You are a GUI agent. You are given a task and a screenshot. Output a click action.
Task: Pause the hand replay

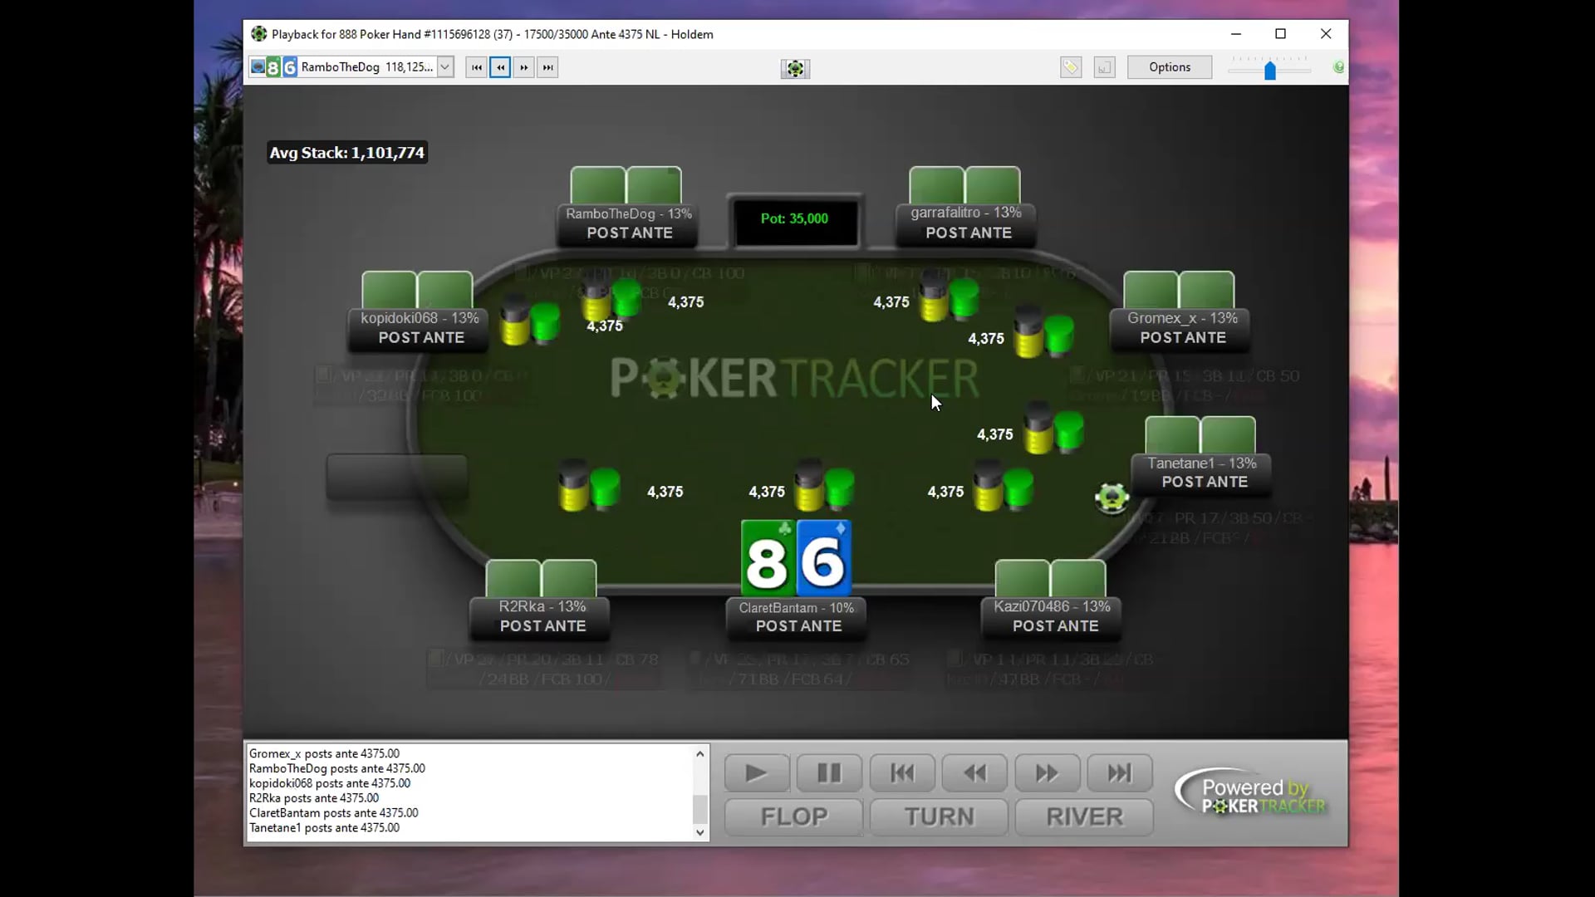(x=829, y=773)
